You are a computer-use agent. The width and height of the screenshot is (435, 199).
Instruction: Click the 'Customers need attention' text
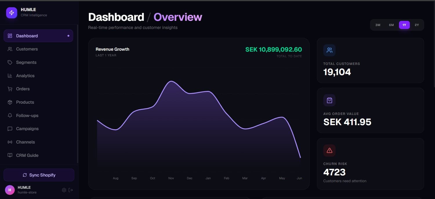tap(345, 181)
